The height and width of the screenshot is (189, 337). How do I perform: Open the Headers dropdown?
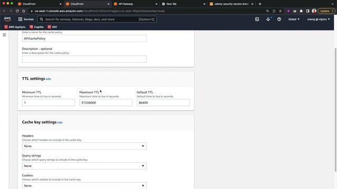[84, 146]
